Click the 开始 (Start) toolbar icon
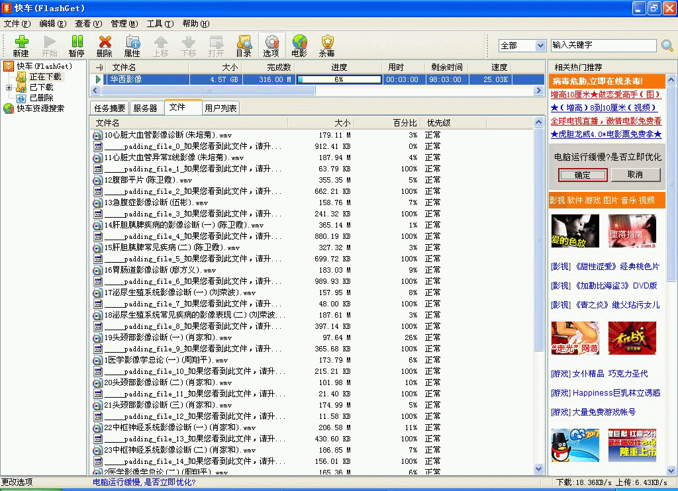This screenshot has width=678, height=491. (x=49, y=46)
